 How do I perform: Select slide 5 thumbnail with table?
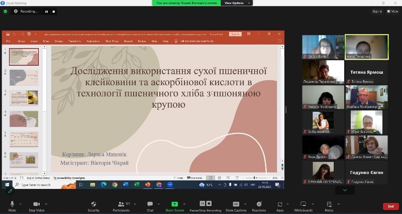coord(24,140)
